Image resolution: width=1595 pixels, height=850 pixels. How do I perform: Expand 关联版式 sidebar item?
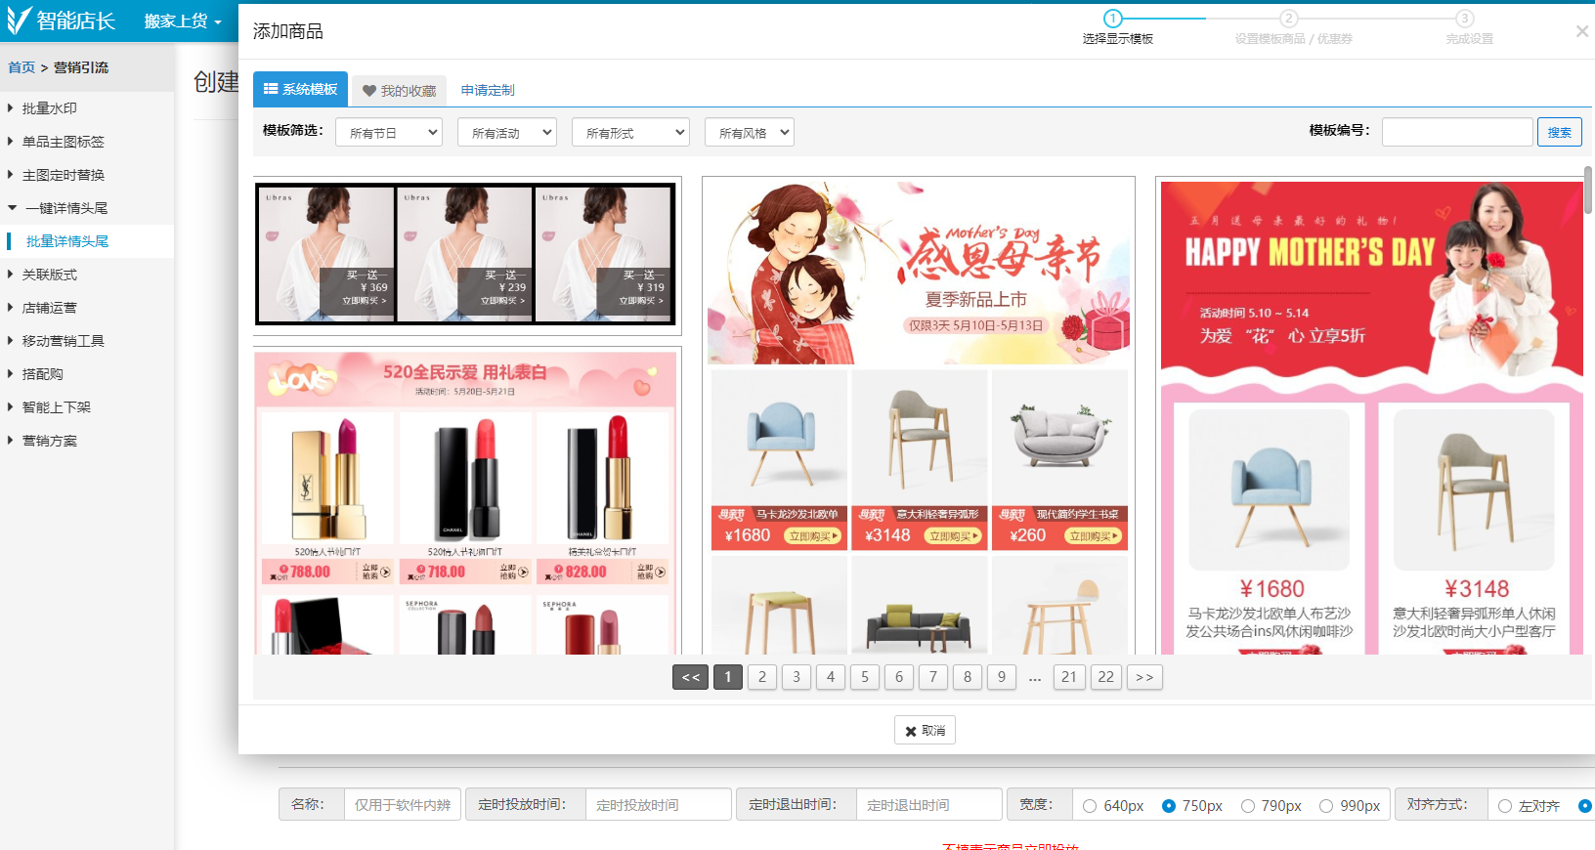49,275
